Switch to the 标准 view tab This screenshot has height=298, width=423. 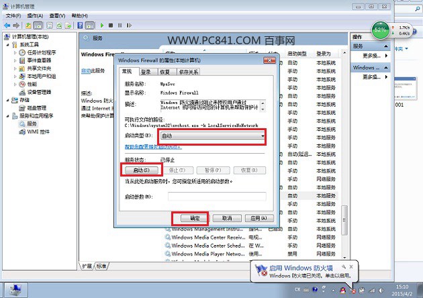[x=101, y=266]
